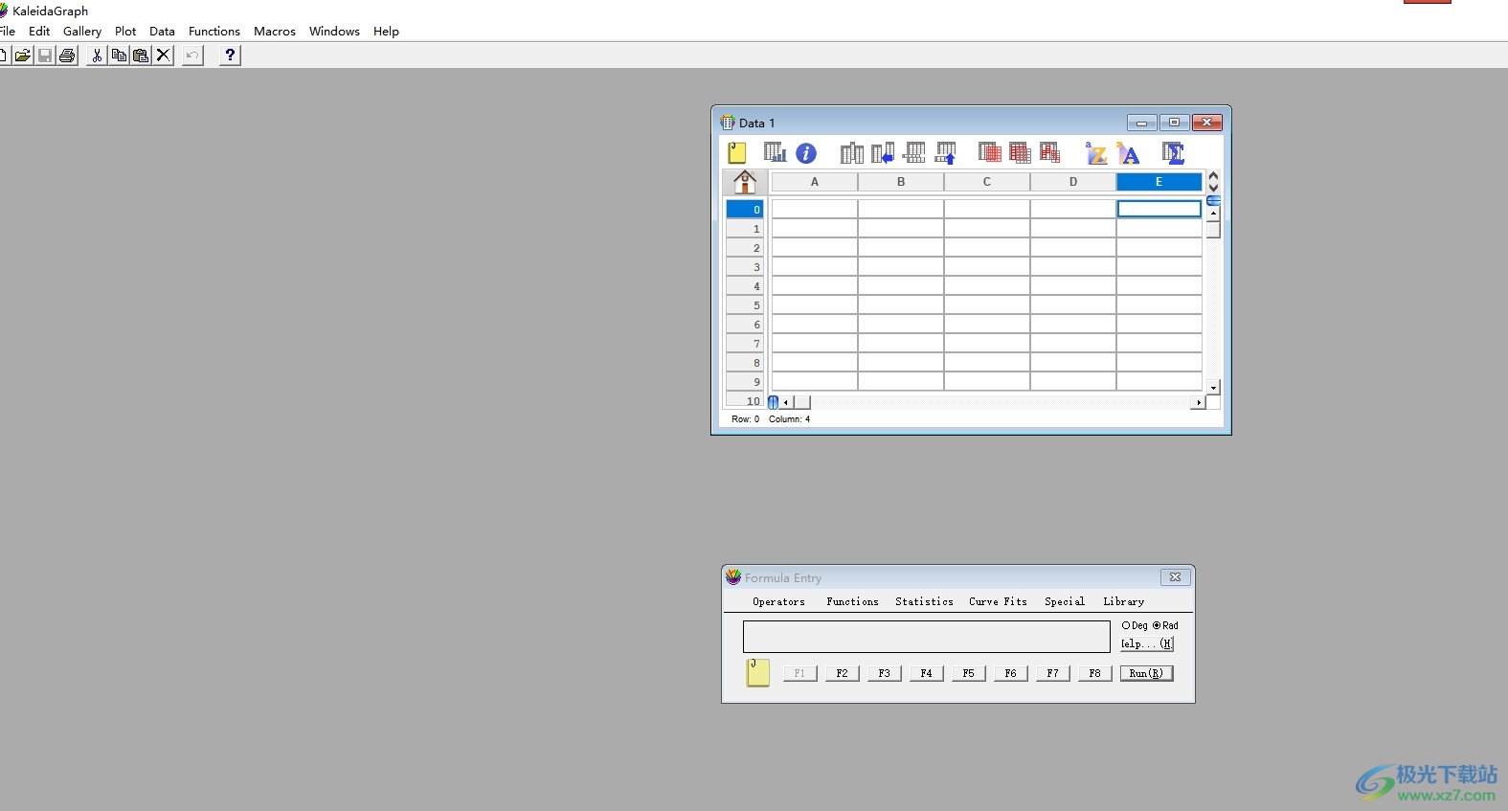
Task: Open the Statistics menu in Formula Entry
Action: (x=924, y=602)
